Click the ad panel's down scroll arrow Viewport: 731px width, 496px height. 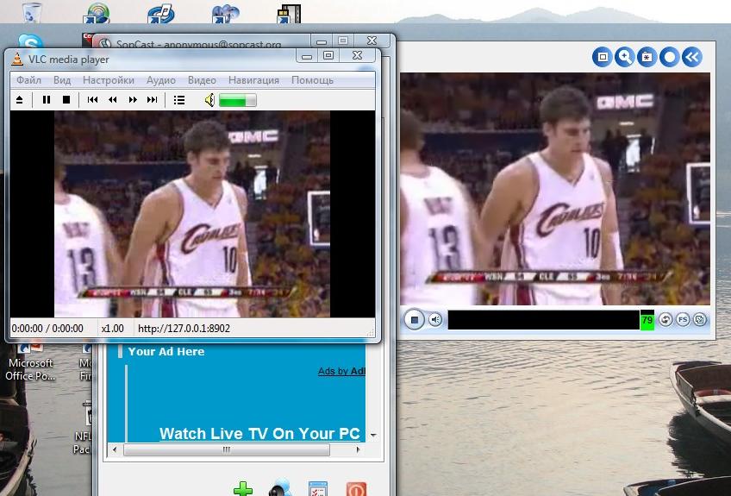[373, 435]
